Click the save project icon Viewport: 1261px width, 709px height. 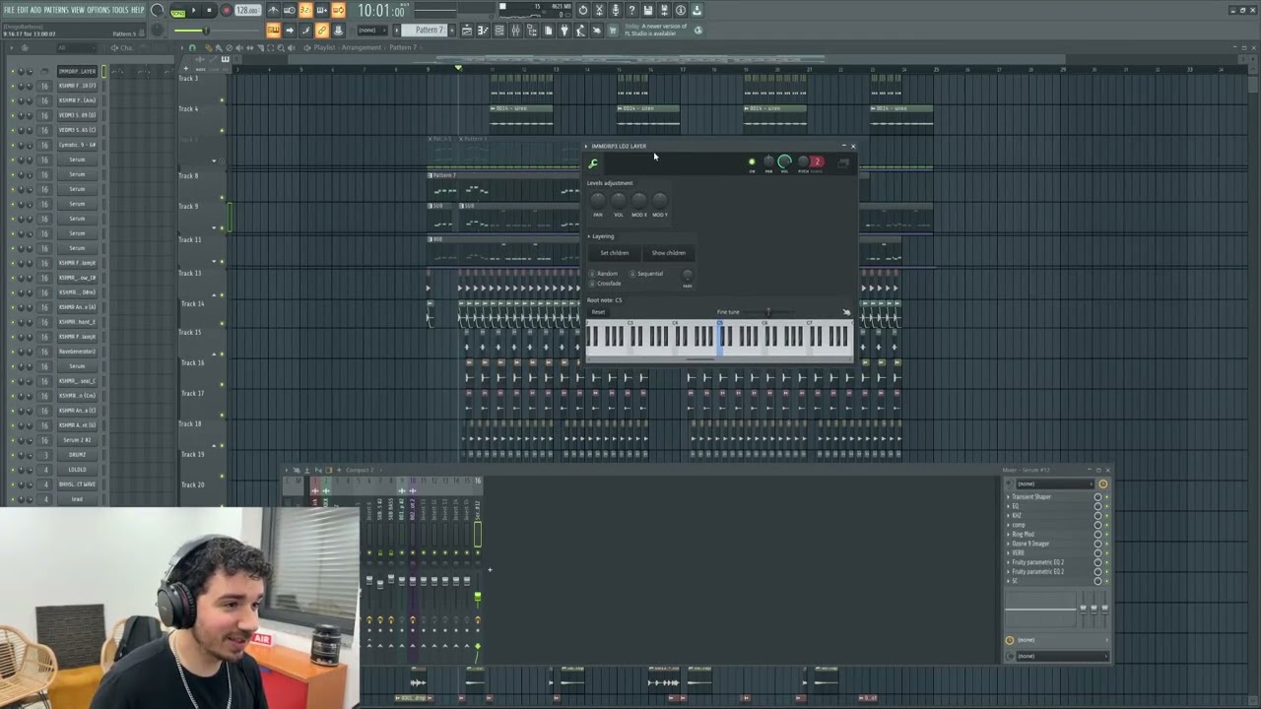pyautogui.click(x=648, y=11)
